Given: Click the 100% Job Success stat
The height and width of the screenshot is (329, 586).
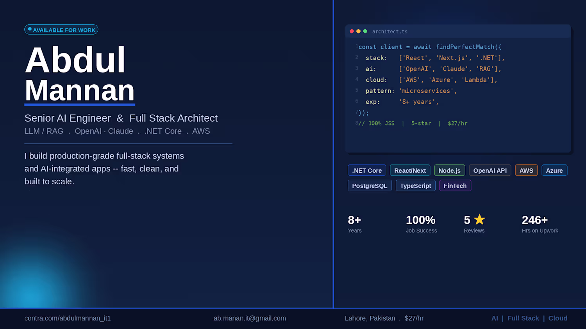Looking at the screenshot, I should point(421,224).
